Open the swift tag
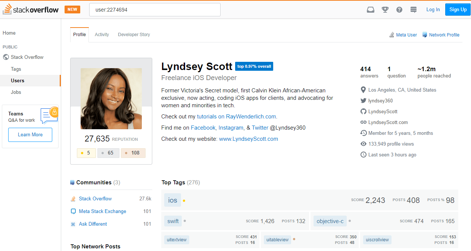 173,221
